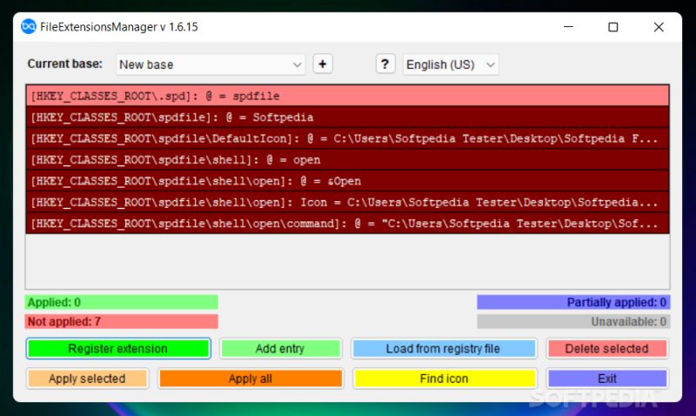Click the Exit button
Viewport: 696px width, 416px height.
point(606,379)
